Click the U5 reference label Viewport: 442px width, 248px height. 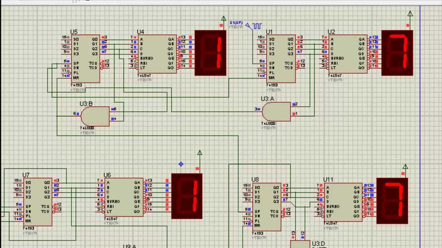[x=74, y=32]
